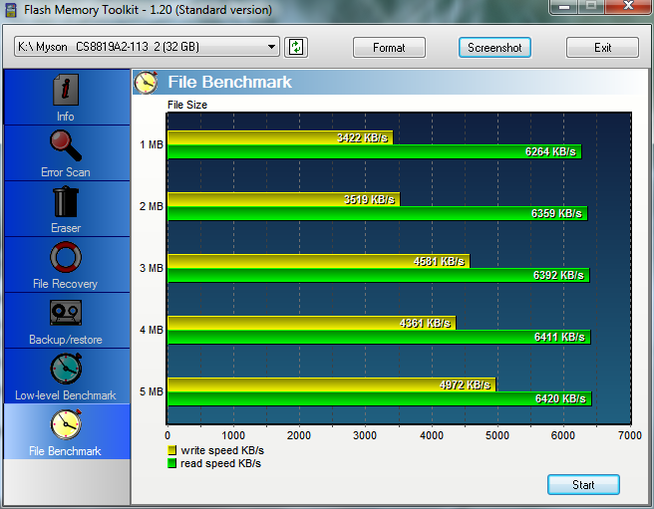Click the '4000' axis value

point(432,435)
